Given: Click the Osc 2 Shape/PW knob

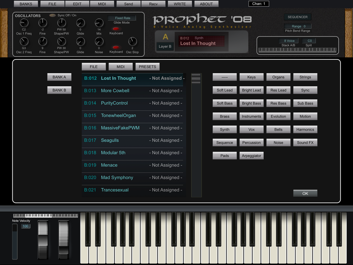Looking at the screenshot, I should pyautogui.click(x=61, y=41).
